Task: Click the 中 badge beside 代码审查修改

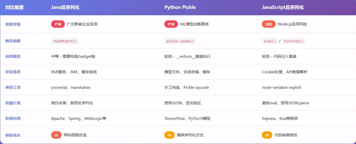Action: [267, 135]
